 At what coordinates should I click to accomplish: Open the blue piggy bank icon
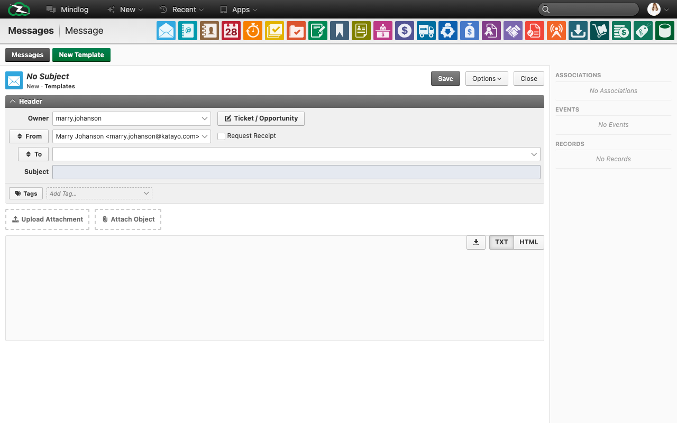pyautogui.click(x=448, y=31)
